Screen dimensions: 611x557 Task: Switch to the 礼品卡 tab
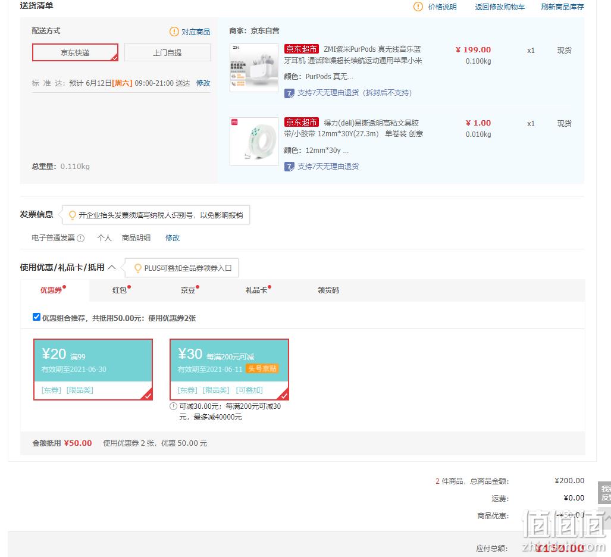256,290
